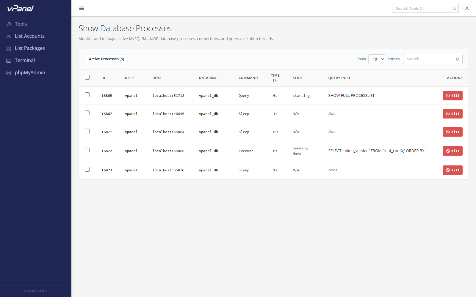Click the vPanel logo

point(21,8)
